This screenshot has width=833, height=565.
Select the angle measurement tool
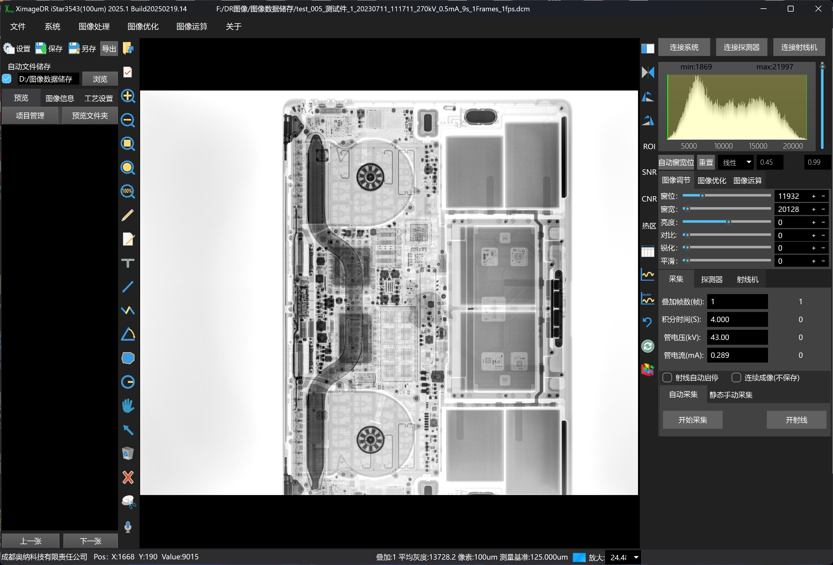tap(128, 334)
